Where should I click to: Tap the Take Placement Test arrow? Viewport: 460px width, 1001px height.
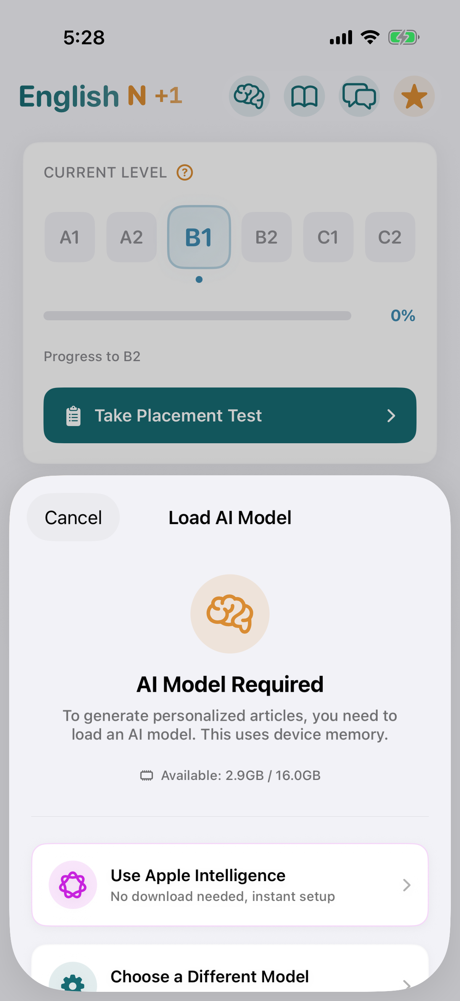point(391,415)
